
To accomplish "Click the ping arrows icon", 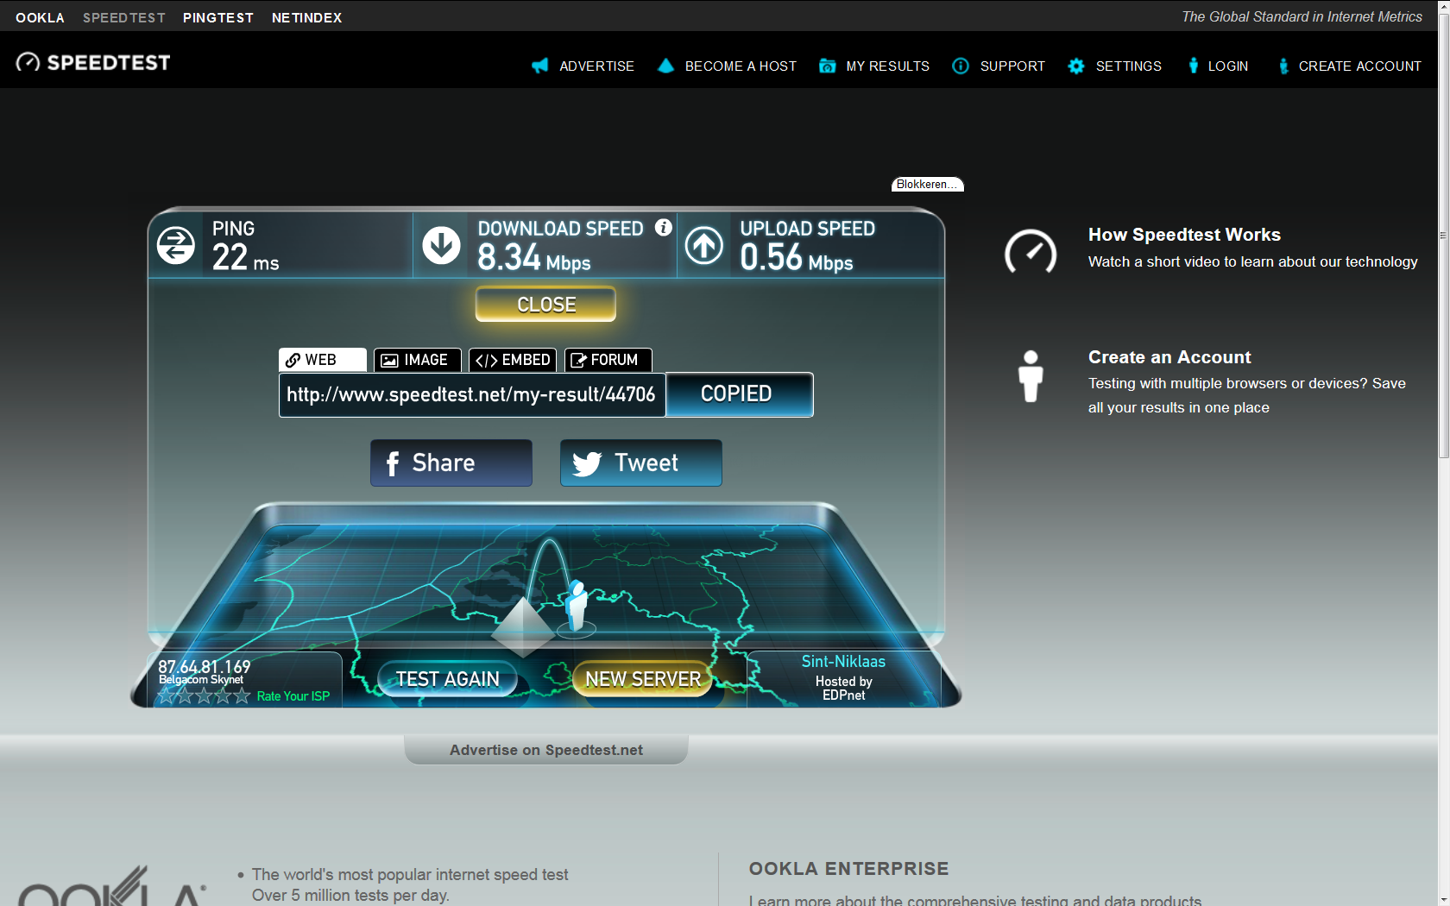I will coord(176,246).
